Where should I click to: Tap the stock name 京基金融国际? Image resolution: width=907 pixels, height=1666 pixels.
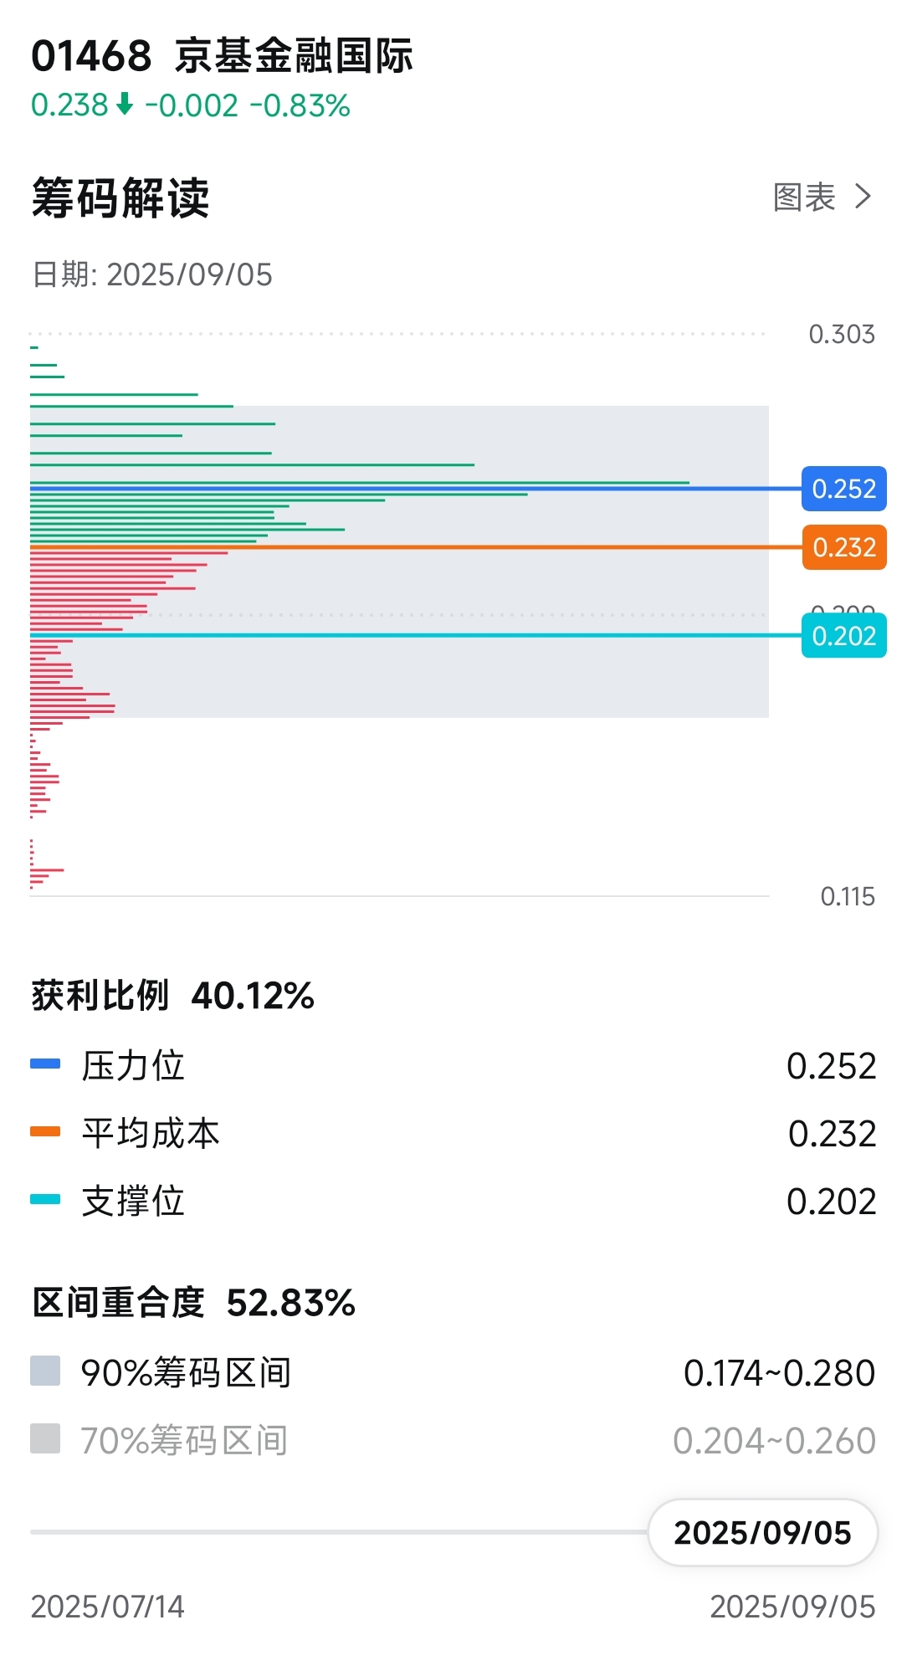[294, 56]
